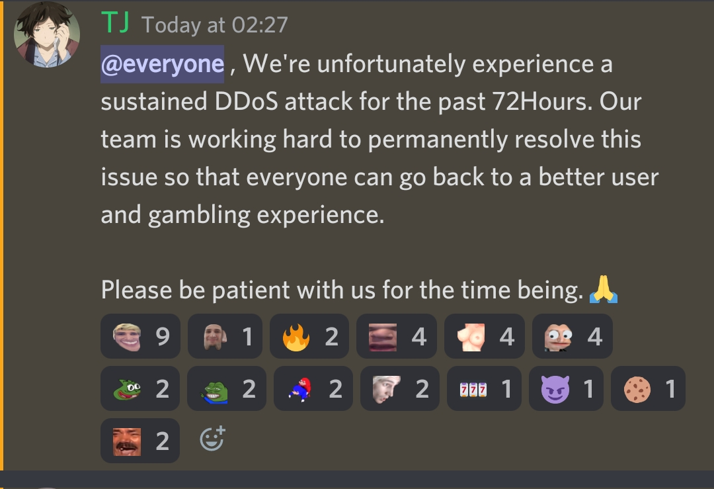714x489 pixels.
Task: Toggle the grinning Pepe frog reaction
Action: [227, 388]
